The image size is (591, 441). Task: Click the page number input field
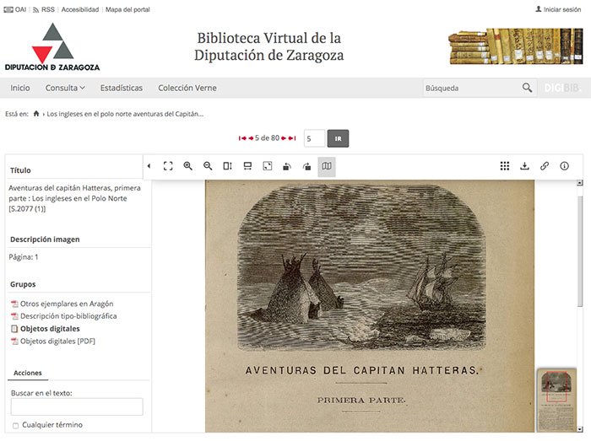pyautogui.click(x=314, y=138)
